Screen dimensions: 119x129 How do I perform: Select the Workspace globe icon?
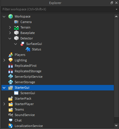coord(11,16)
